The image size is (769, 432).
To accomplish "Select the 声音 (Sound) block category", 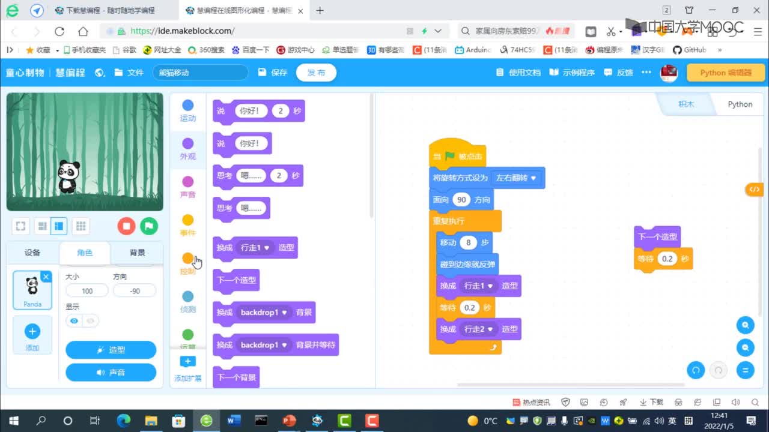I will tap(188, 188).
